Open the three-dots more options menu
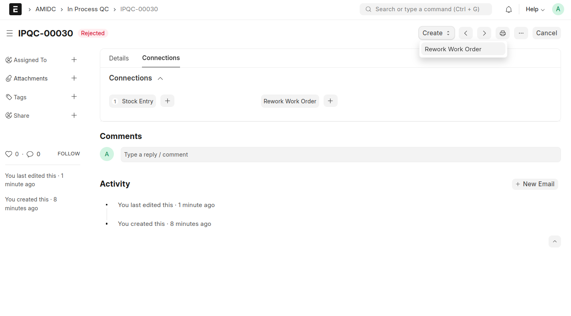 [521, 33]
